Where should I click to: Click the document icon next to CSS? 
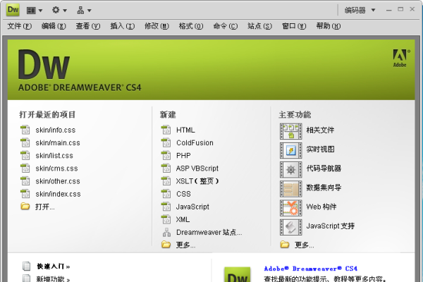pos(166,194)
